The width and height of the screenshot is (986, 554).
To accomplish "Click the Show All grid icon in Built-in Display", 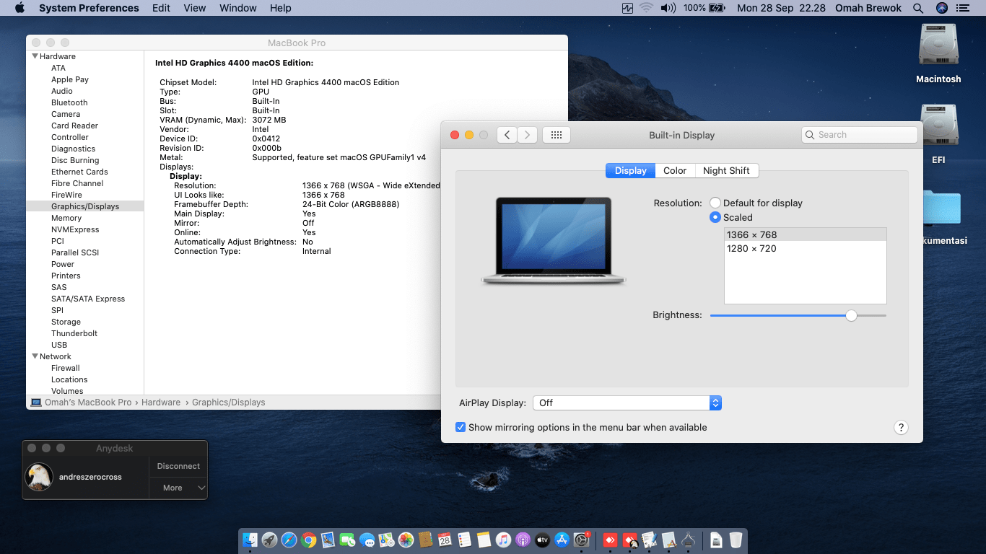I will [556, 135].
